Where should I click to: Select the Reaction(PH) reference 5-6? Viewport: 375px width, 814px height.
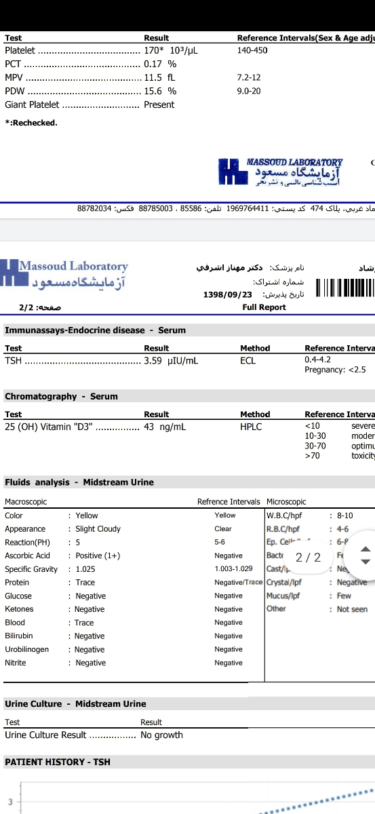pos(220,542)
